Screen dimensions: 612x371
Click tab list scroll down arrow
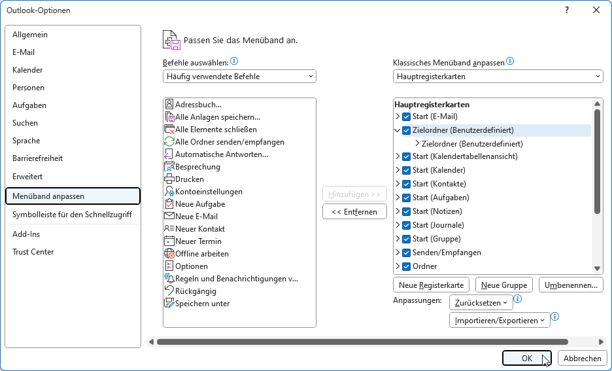597,268
